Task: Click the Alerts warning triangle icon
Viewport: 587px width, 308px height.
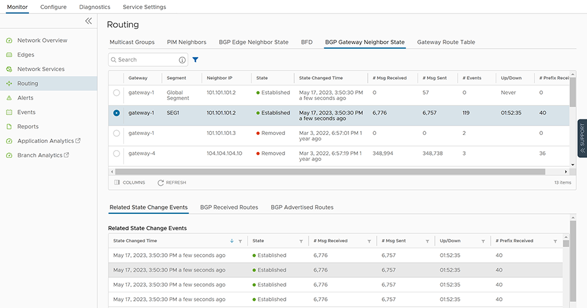Action: 9,98
